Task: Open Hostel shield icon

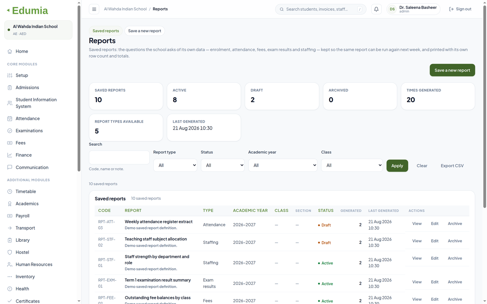Action: click(x=10, y=252)
